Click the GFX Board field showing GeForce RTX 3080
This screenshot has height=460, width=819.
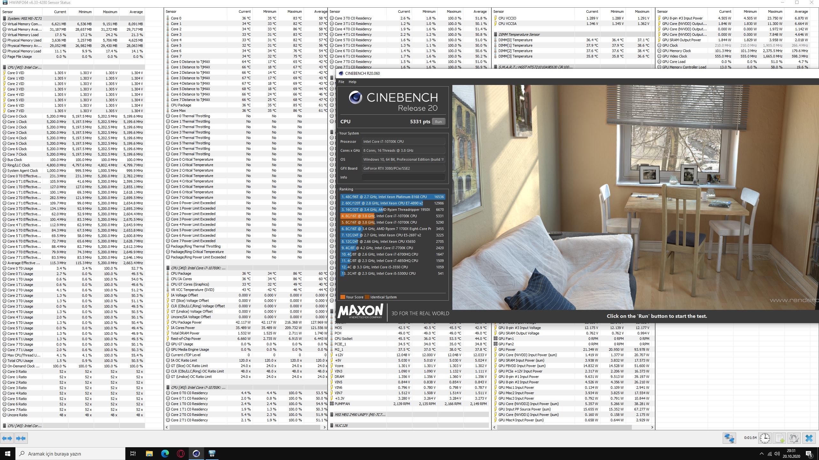(403, 168)
